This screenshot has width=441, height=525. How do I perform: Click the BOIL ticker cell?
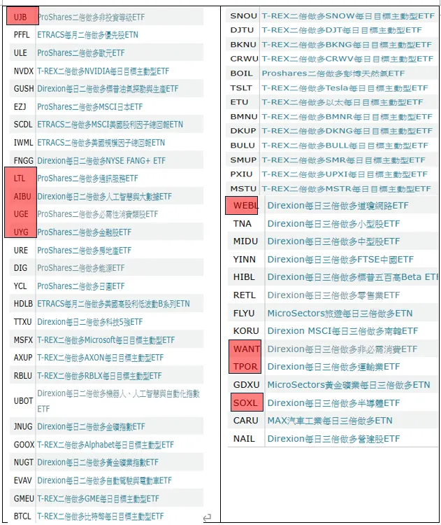click(x=241, y=73)
